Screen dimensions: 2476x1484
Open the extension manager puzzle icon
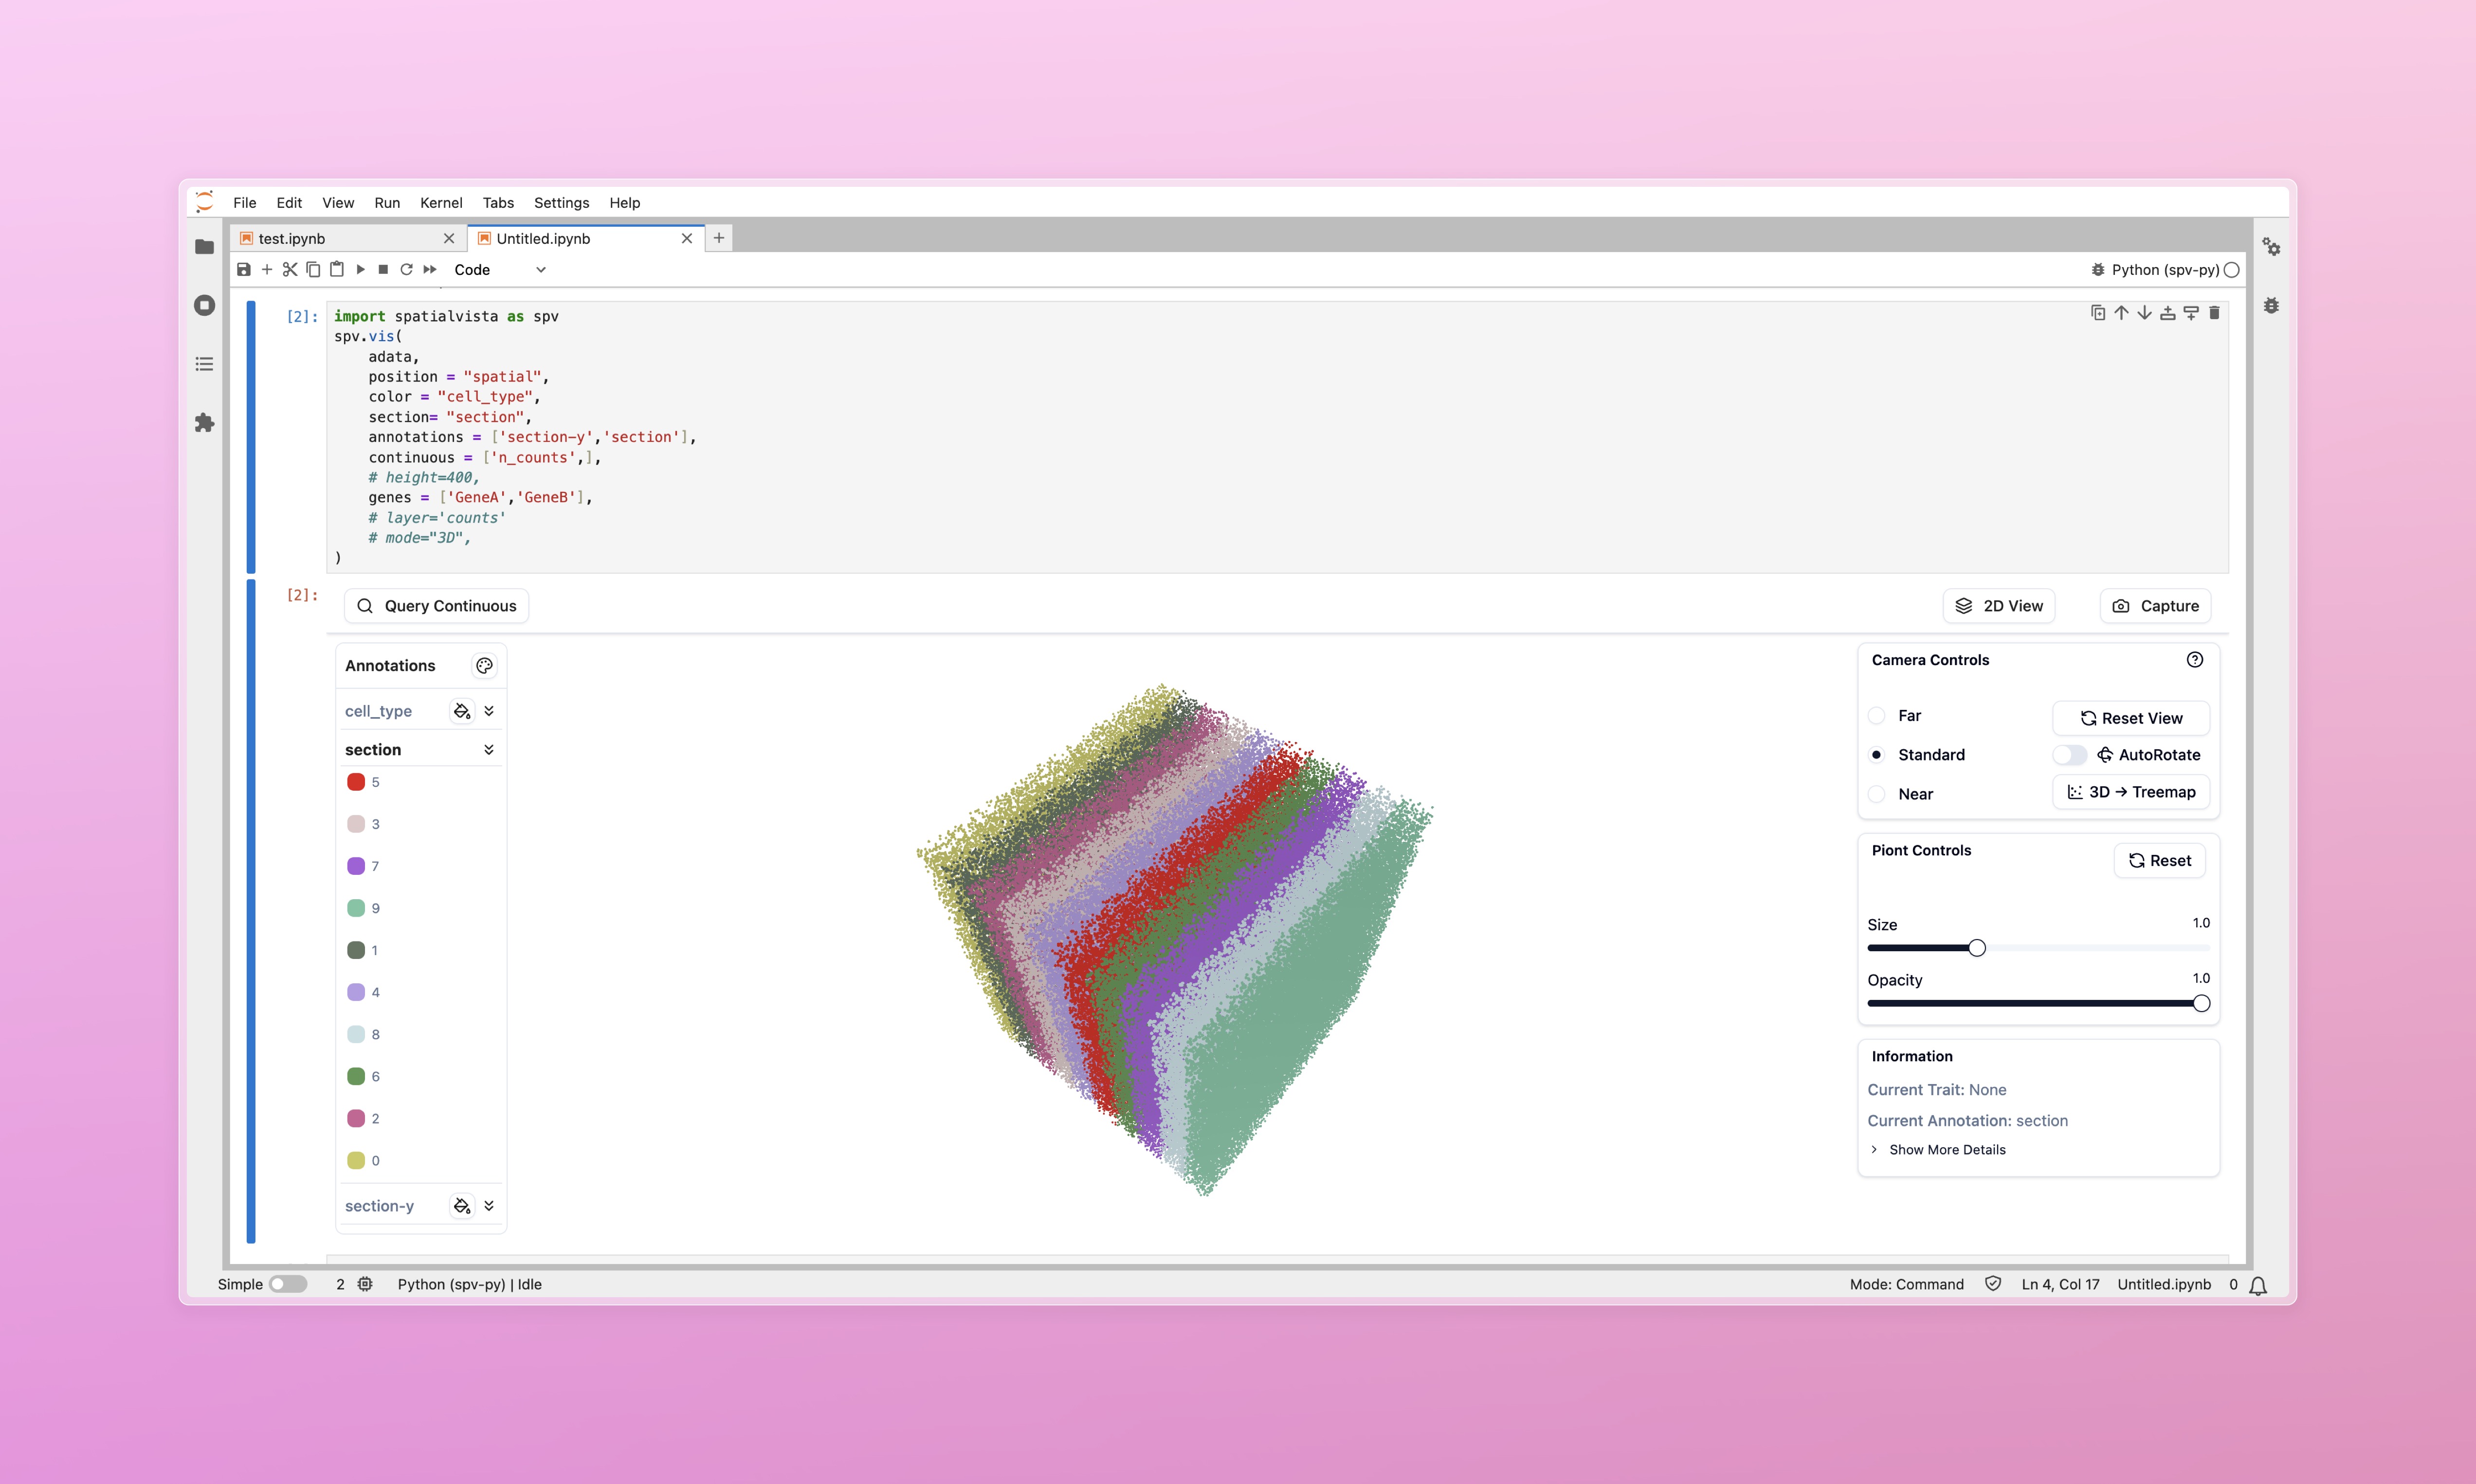tap(205, 423)
